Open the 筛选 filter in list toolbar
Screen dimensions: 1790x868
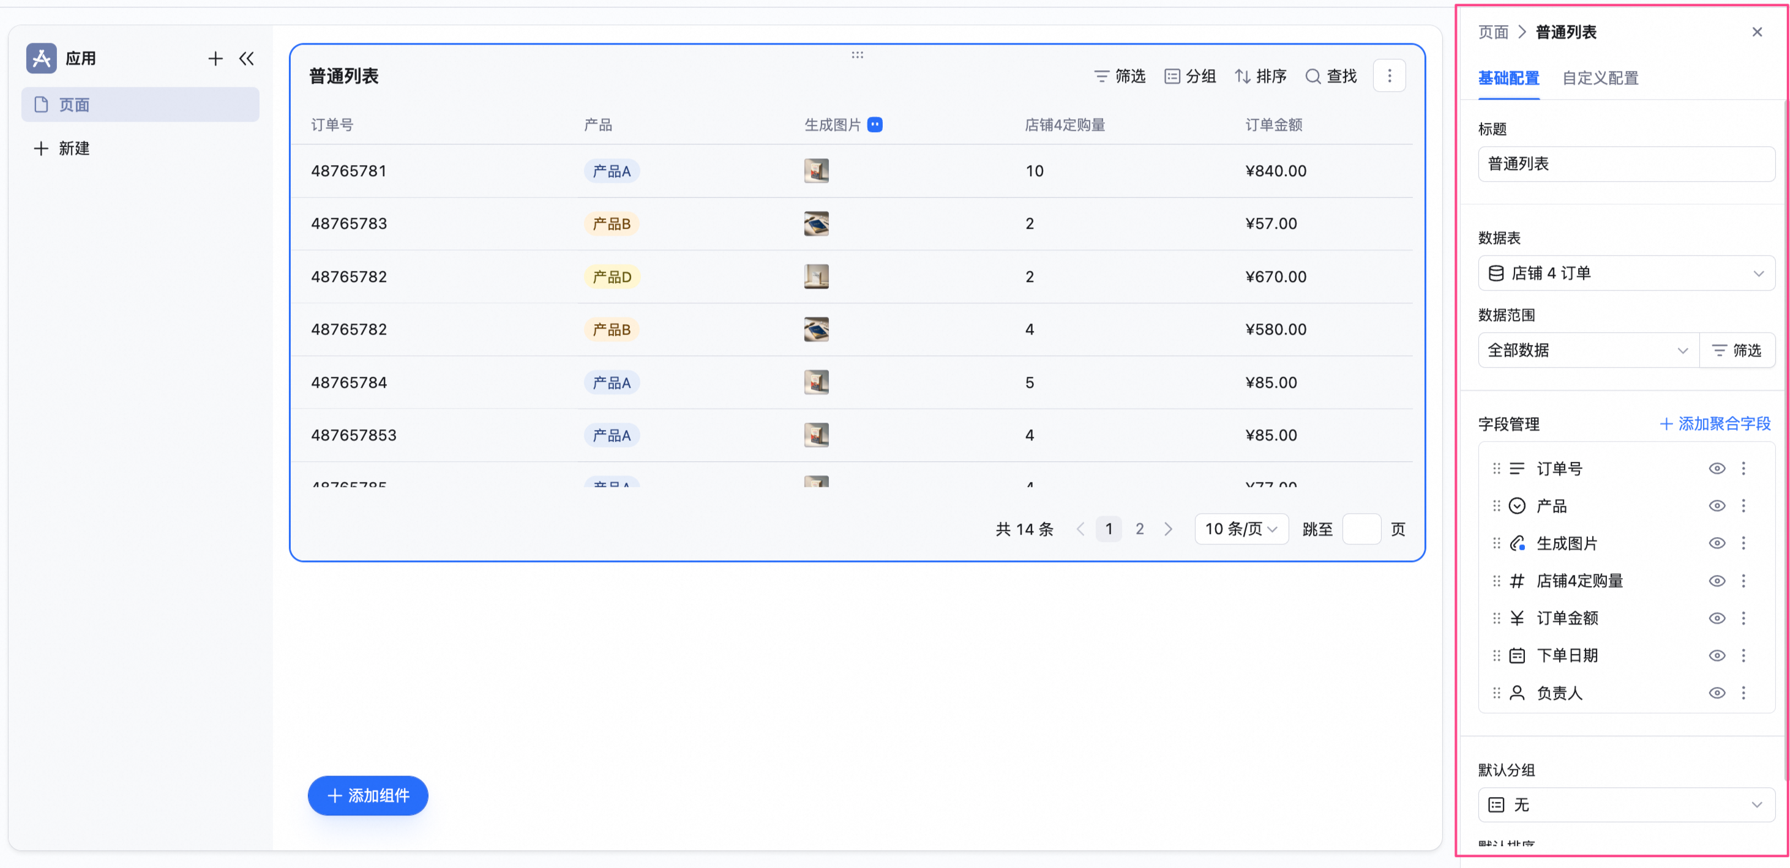[1120, 76]
